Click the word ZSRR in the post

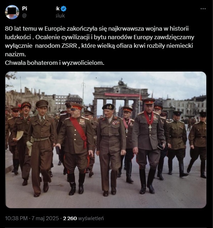pyautogui.click(x=69, y=46)
